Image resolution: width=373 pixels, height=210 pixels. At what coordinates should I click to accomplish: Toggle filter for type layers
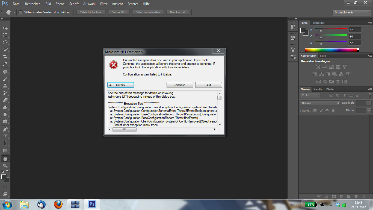pyautogui.click(x=344, y=95)
